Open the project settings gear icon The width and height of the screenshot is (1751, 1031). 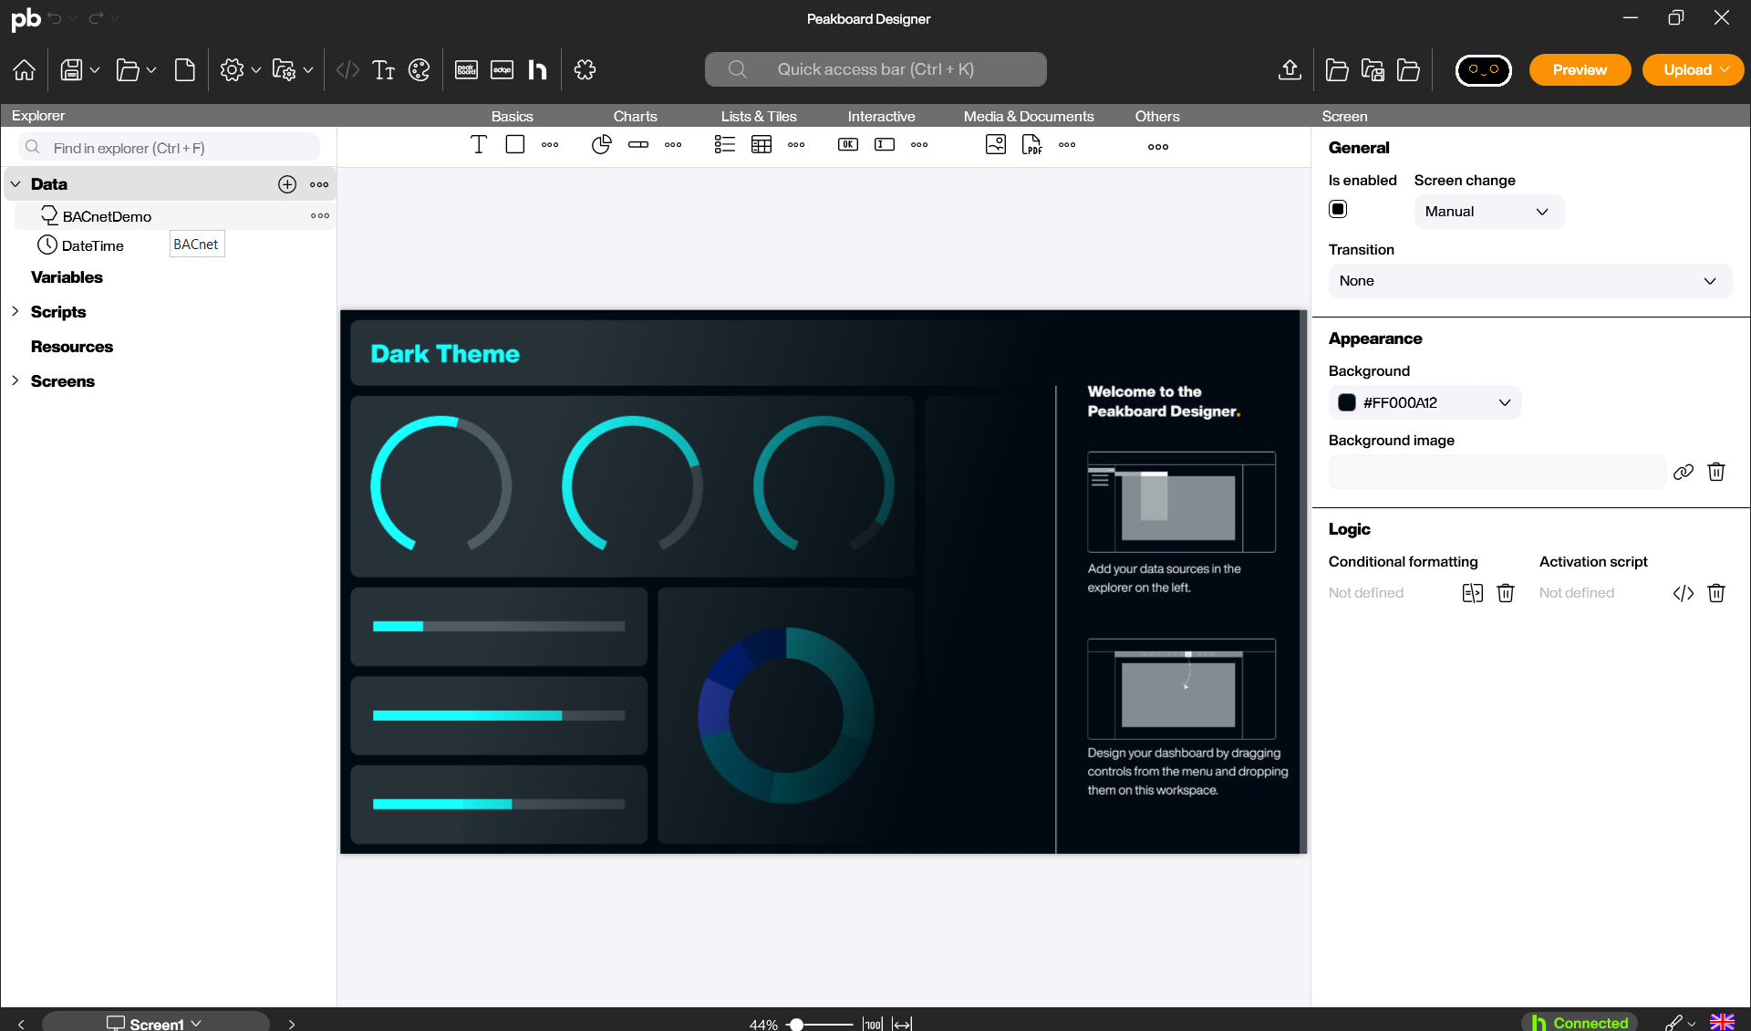pyautogui.click(x=232, y=70)
